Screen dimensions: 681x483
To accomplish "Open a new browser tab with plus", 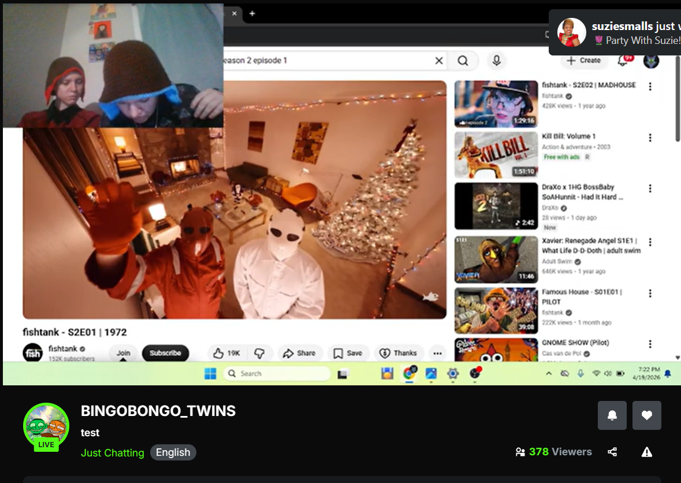I will tap(252, 13).
